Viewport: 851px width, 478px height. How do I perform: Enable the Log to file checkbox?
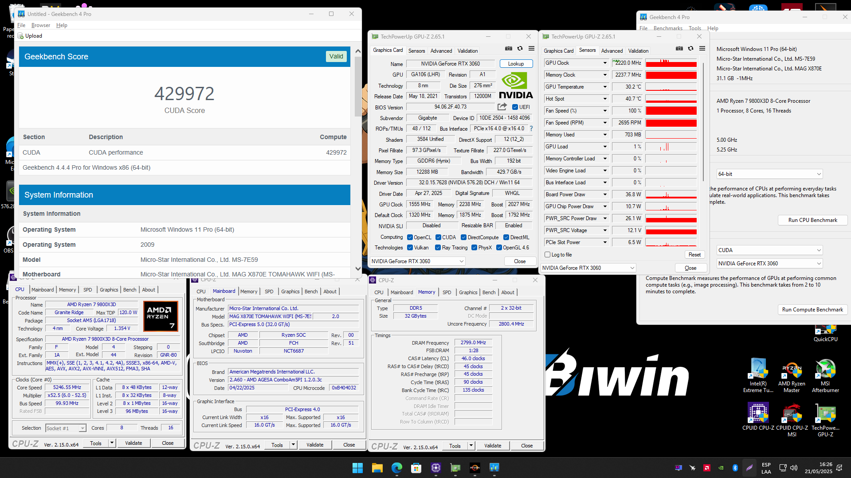tap(548, 255)
